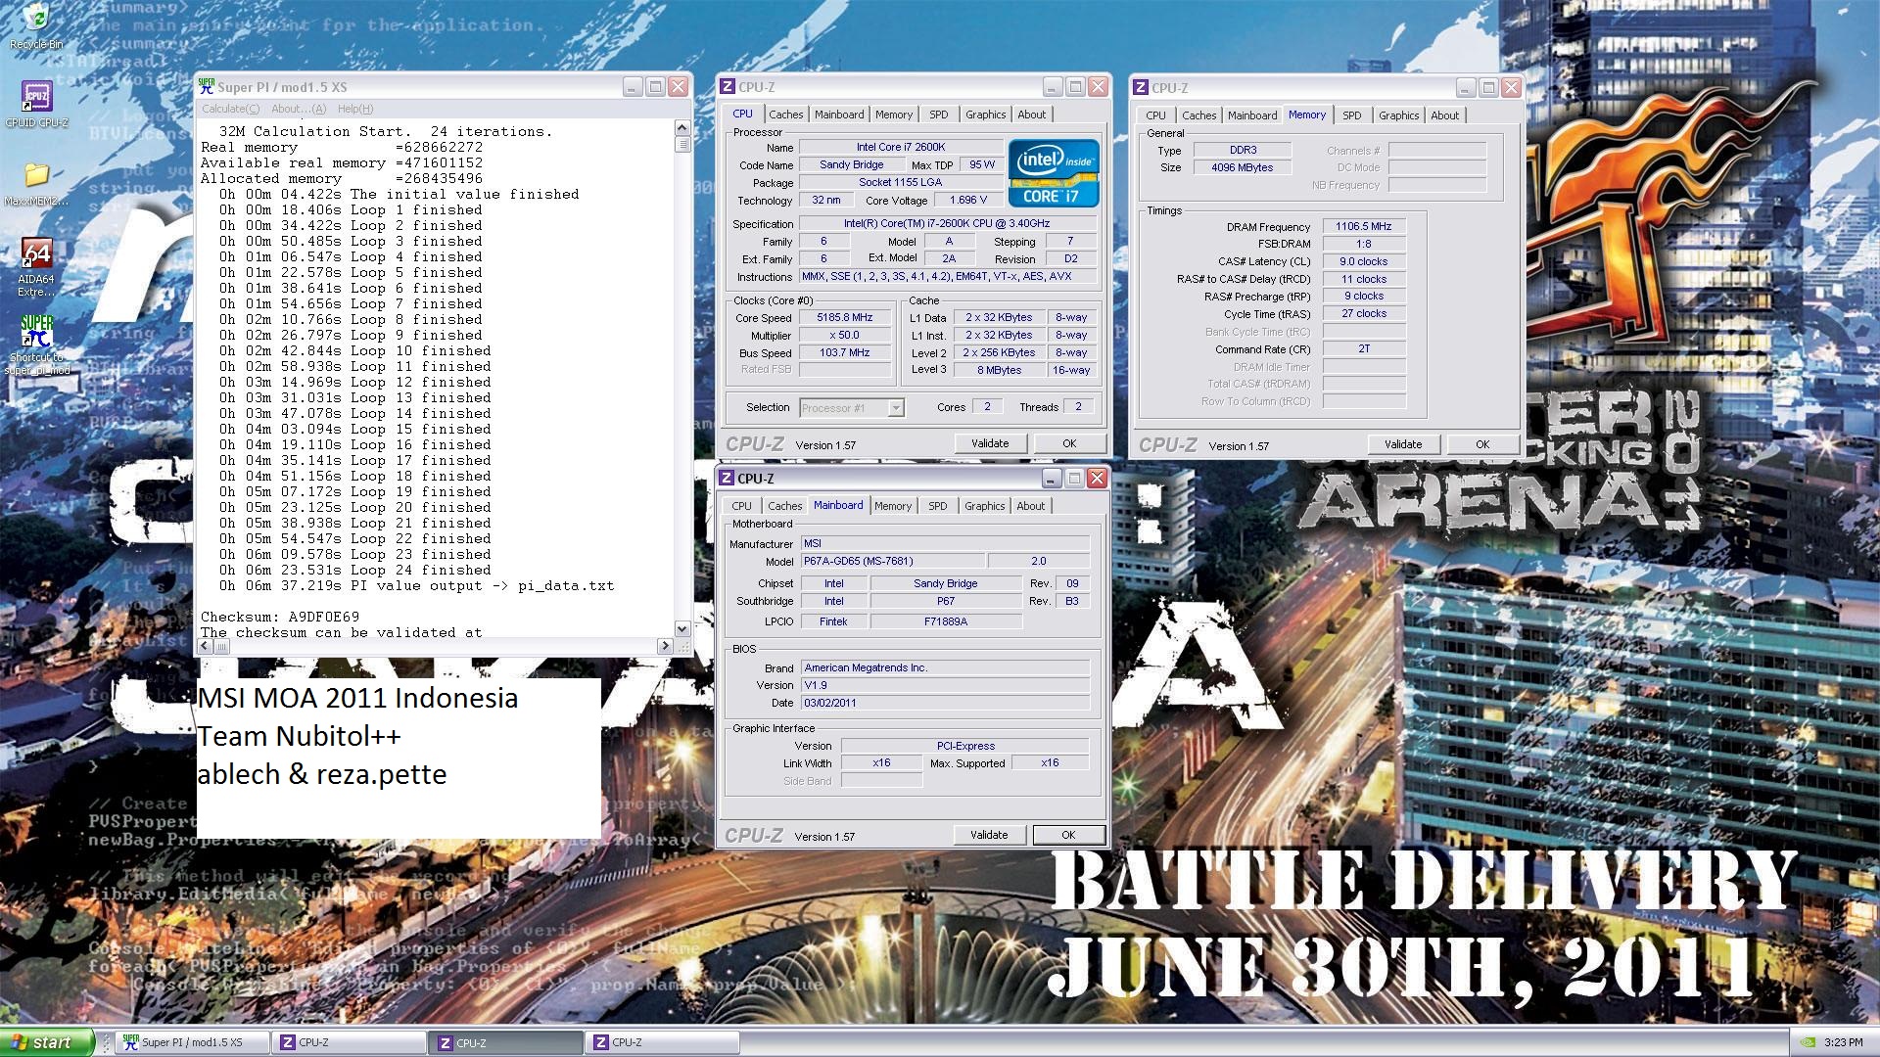
Task: Select Graphics tab in Mainboard window
Action: click(x=984, y=506)
